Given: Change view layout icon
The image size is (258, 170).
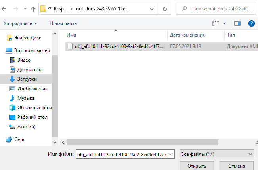Looking at the screenshot, I should click(216, 23).
